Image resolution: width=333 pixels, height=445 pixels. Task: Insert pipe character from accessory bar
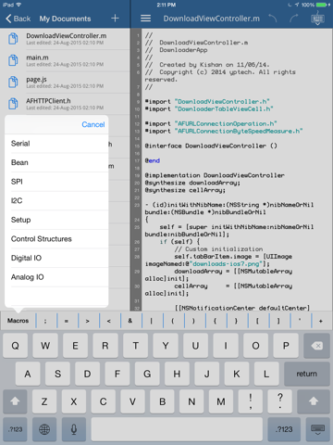point(152,321)
